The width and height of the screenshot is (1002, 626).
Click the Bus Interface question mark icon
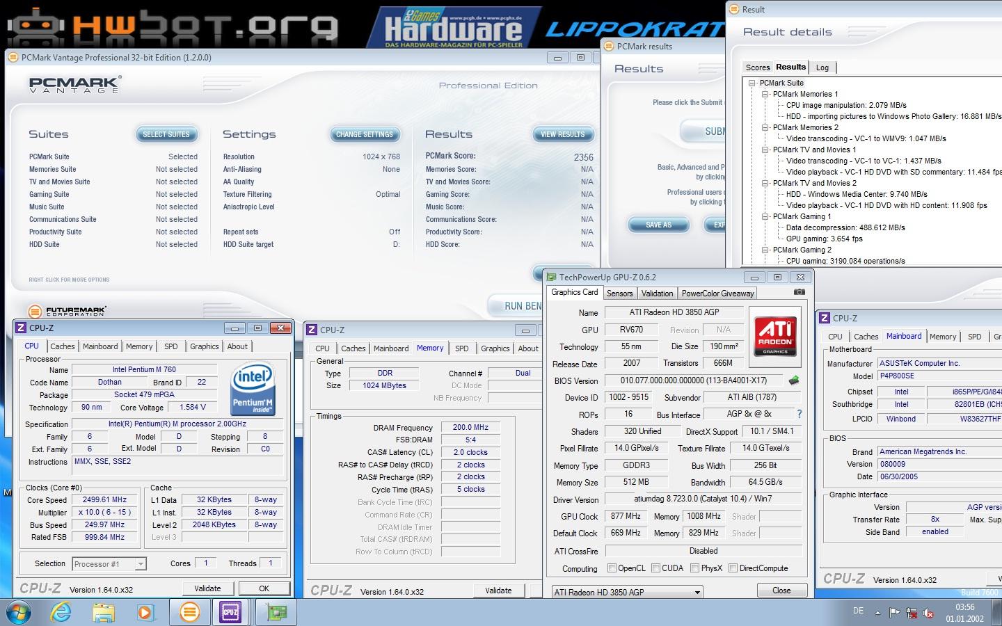click(799, 414)
